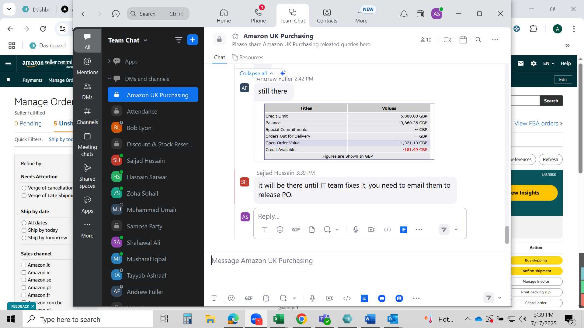Click the Buy shipping button

pos(536,260)
